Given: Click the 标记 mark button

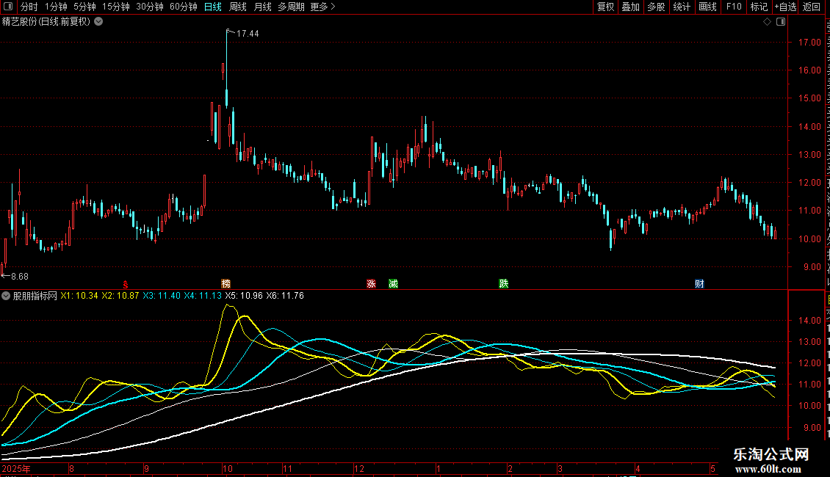Looking at the screenshot, I should (x=759, y=7).
